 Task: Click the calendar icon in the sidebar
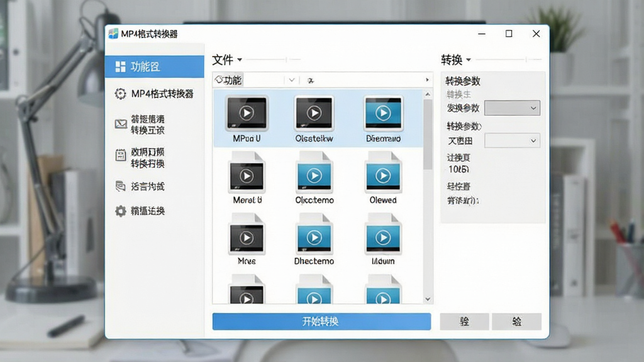click(x=120, y=155)
